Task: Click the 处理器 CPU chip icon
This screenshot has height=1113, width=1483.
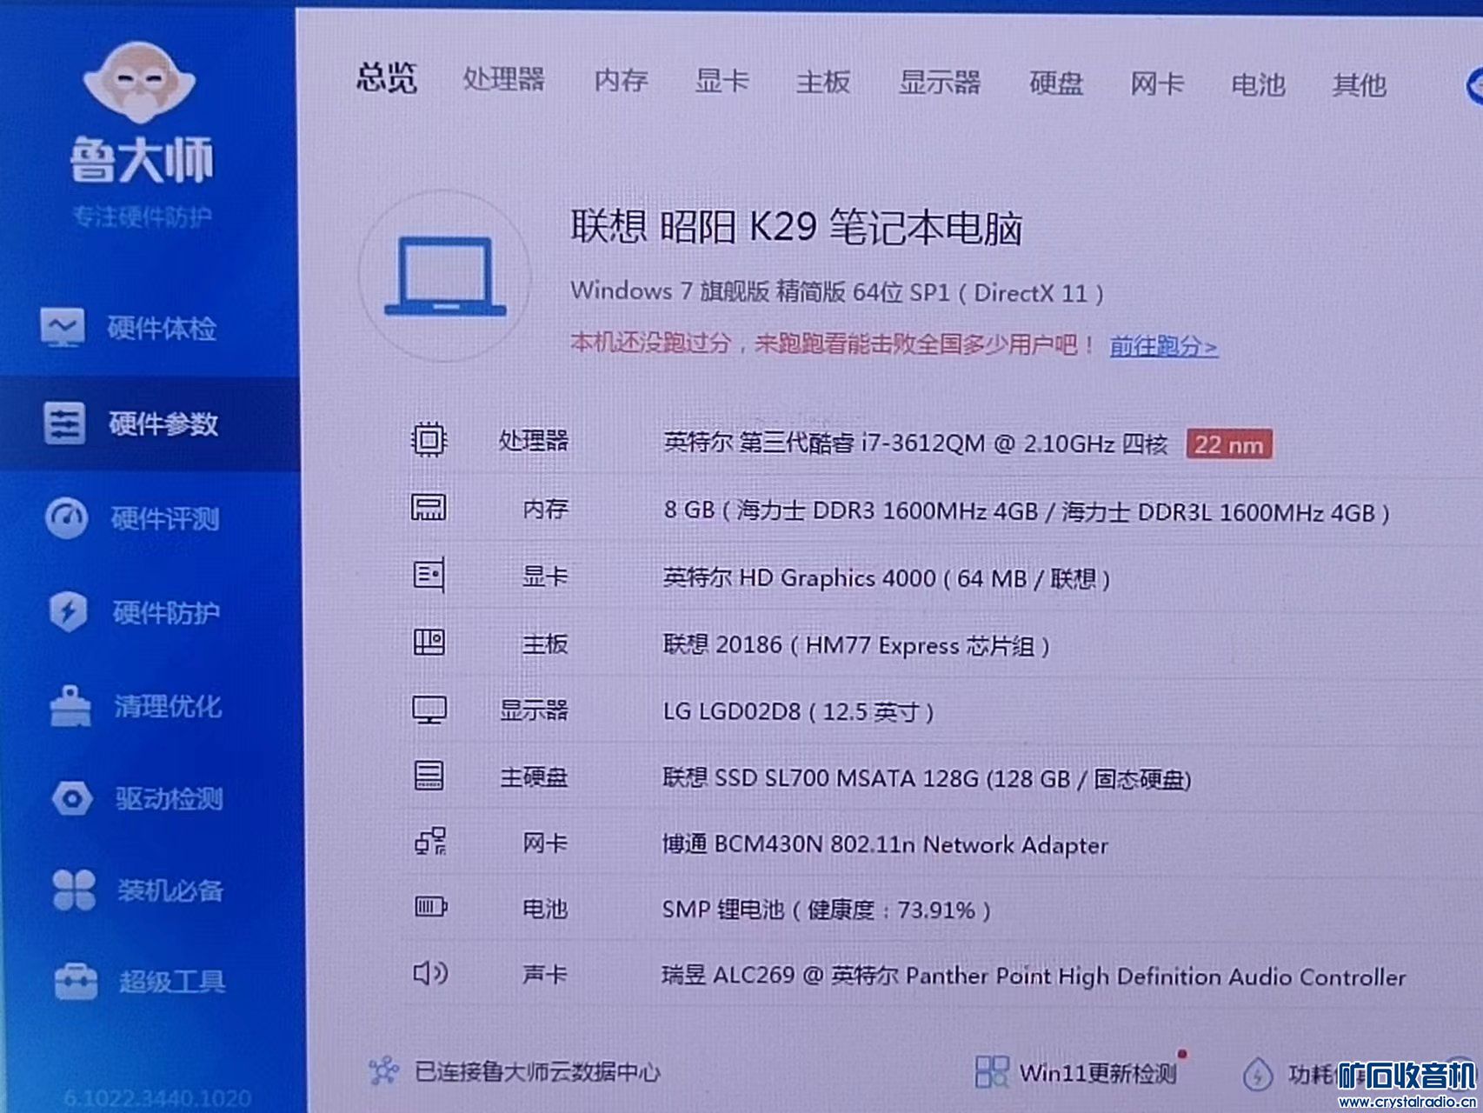Action: click(x=429, y=440)
